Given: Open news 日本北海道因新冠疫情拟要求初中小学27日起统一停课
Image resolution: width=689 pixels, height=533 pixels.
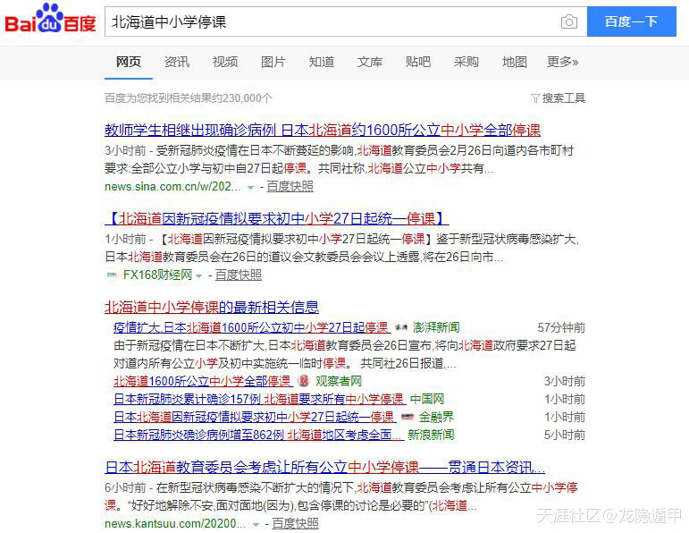Looking at the screenshot, I should pos(255,417).
